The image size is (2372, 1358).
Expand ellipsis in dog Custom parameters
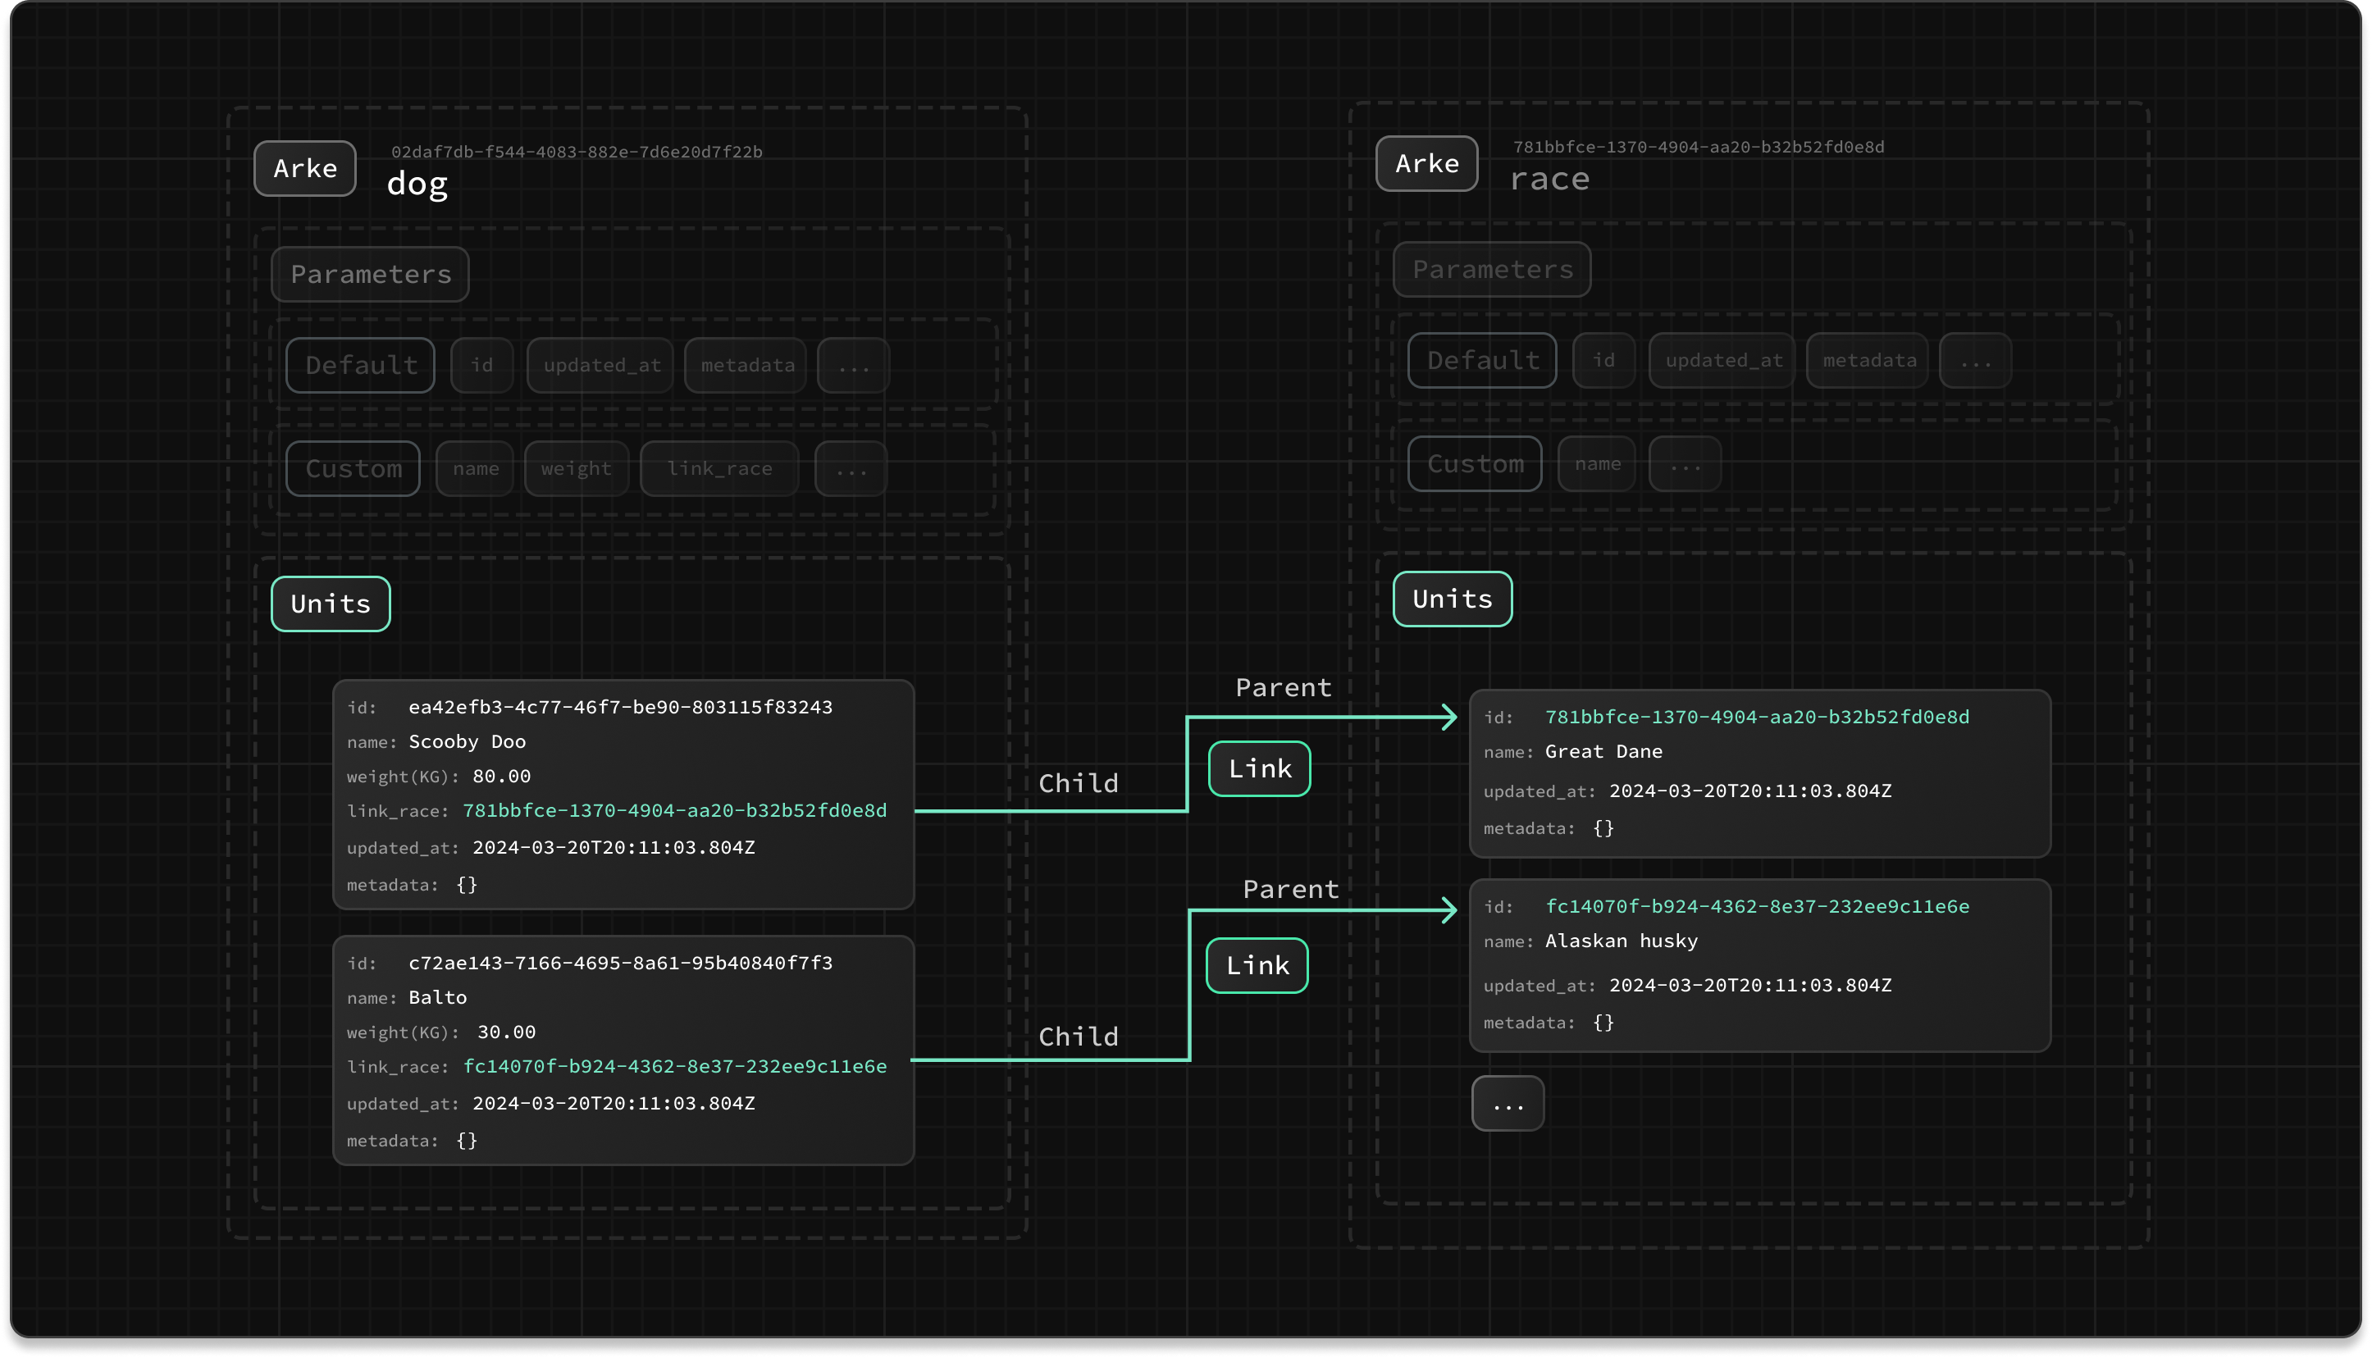850,469
